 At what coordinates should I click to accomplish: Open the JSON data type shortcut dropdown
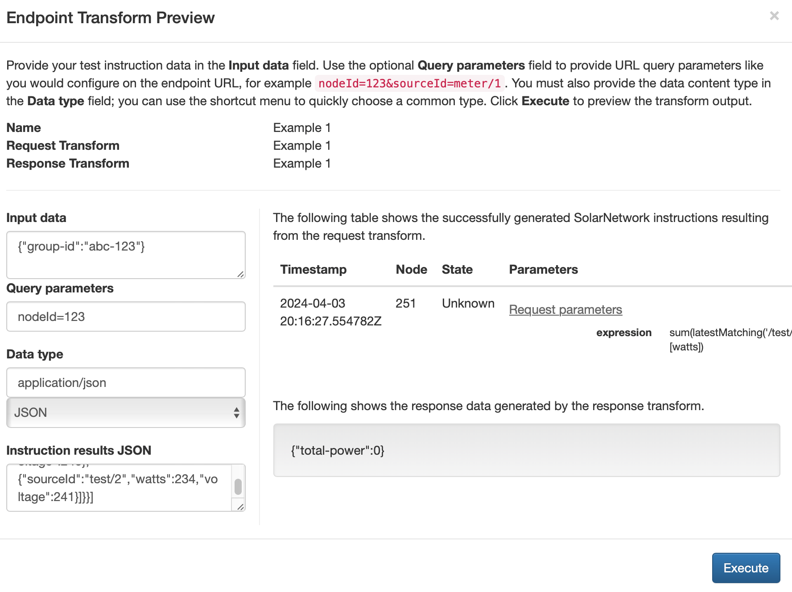pos(126,412)
